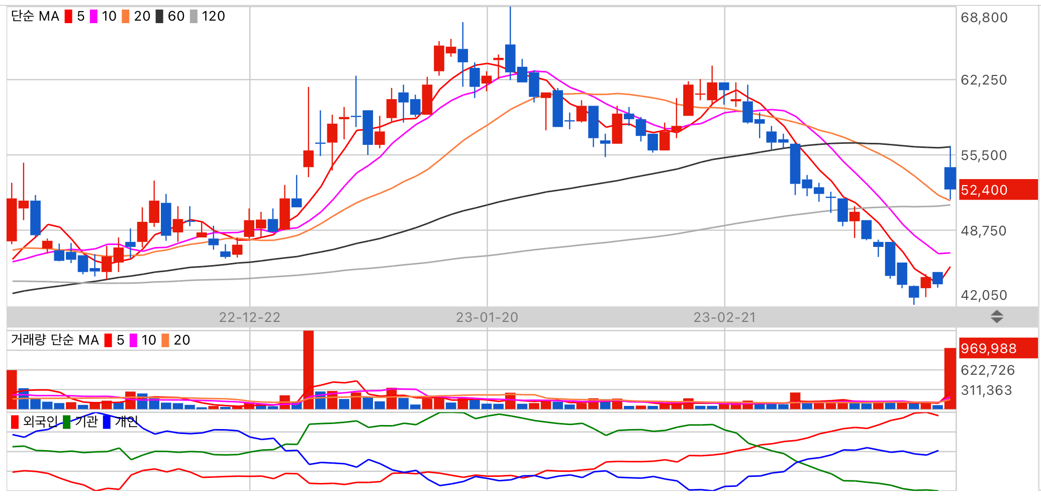Click the '거래량 단순 MA' volume label
The width and height of the screenshot is (1041, 501).
tap(55, 341)
